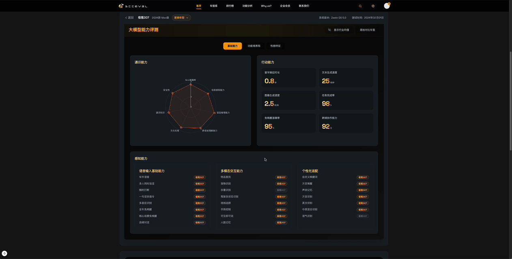Click the greyed 极氪007 tag for 衣着识别
Viewport: 512px width, 259px height.
point(281,190)
